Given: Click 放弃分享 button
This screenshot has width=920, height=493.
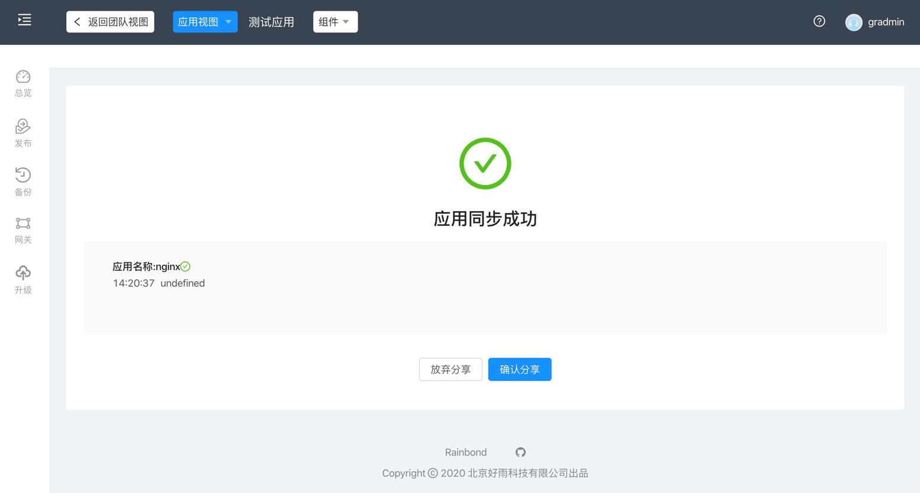Looking at the screenshot, I should pyautogui.click(x=451, y=369).
